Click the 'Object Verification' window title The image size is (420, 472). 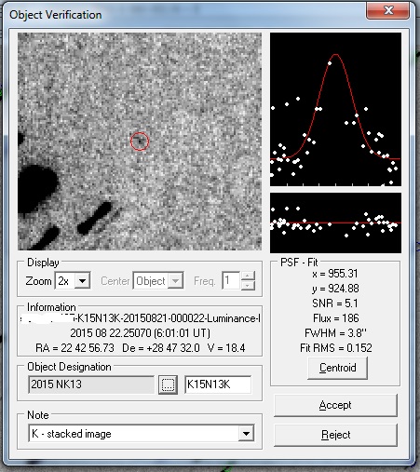[56, 15]
